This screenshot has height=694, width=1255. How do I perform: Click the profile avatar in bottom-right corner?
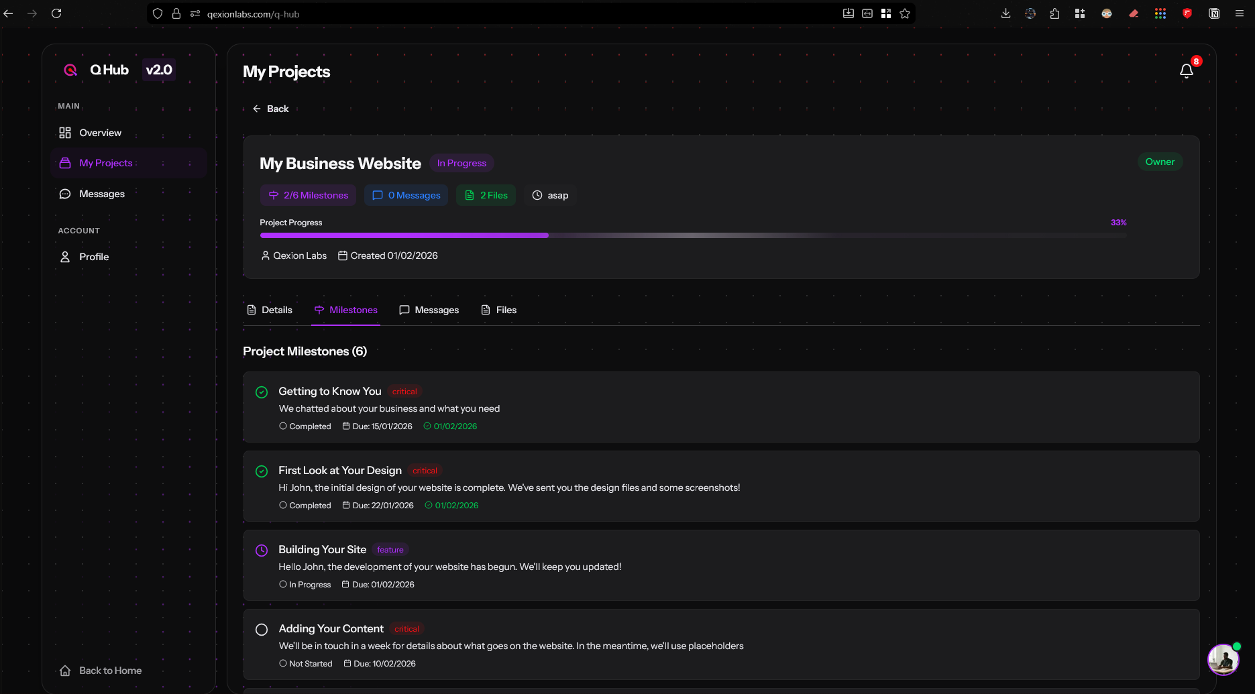[x=1223, y=660]
